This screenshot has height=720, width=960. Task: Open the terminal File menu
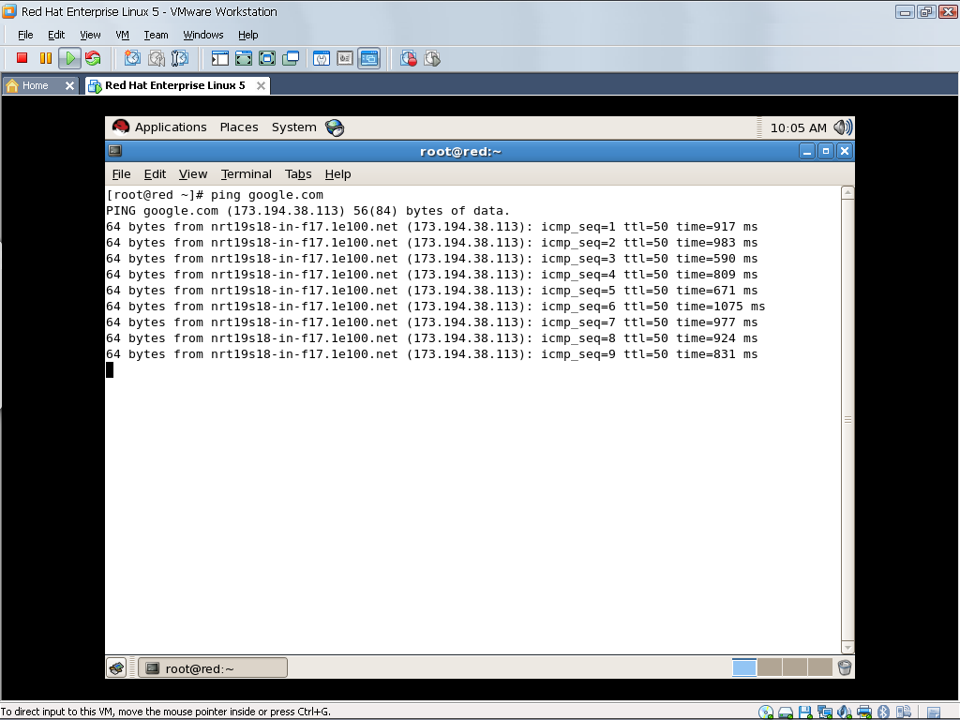point(121,173)
